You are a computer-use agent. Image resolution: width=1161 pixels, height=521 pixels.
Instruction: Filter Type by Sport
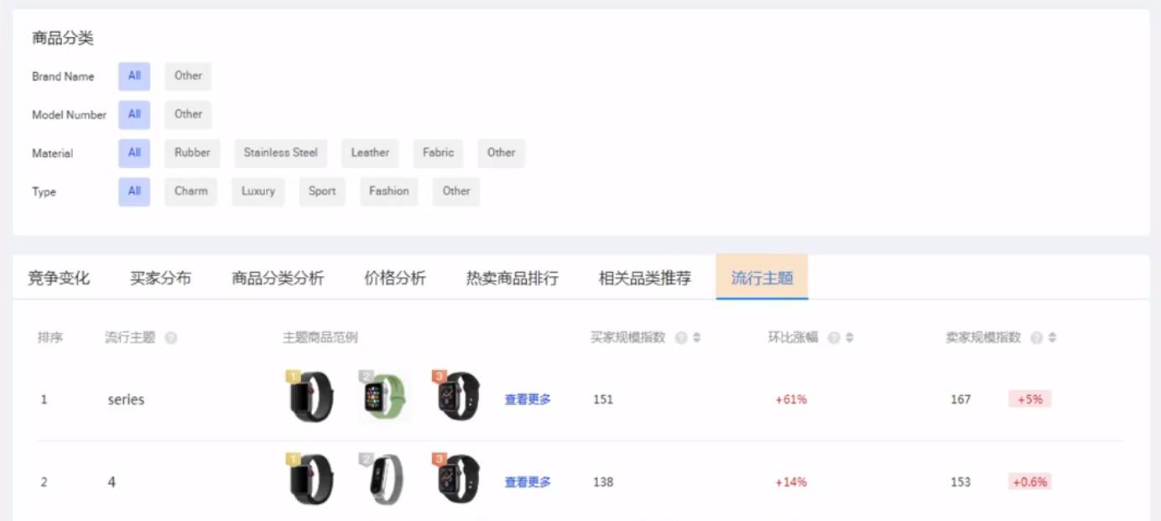[x=322, y=192]
